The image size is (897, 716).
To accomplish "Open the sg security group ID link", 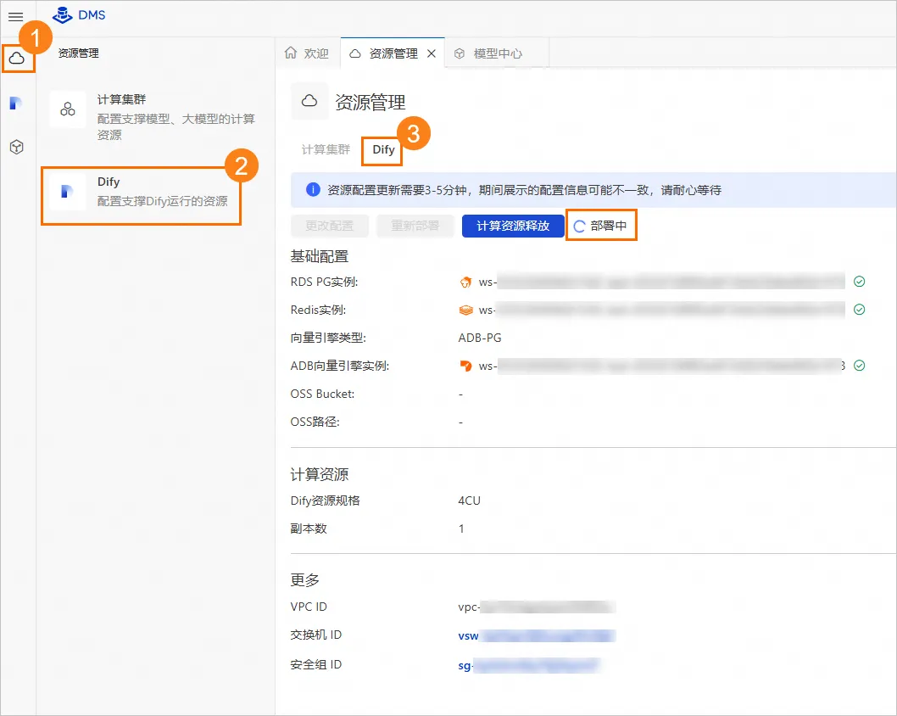I will click(x=528, y=665).
